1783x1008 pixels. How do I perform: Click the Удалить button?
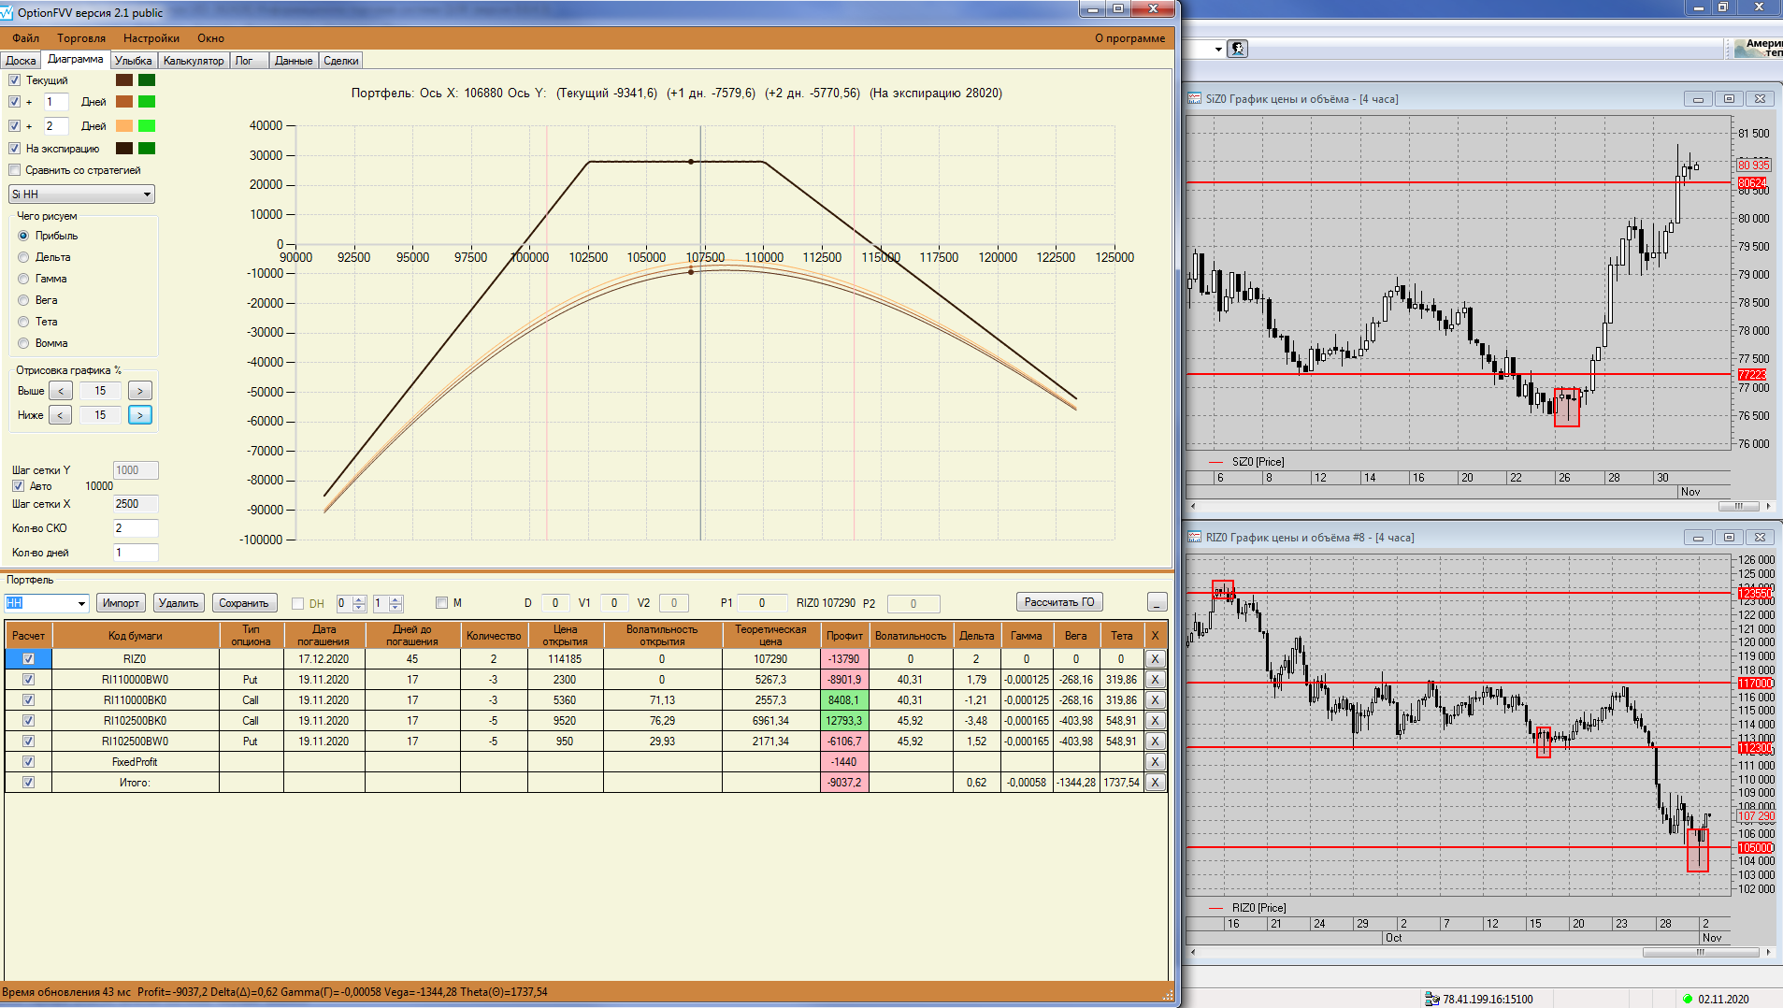click(179, 603)
